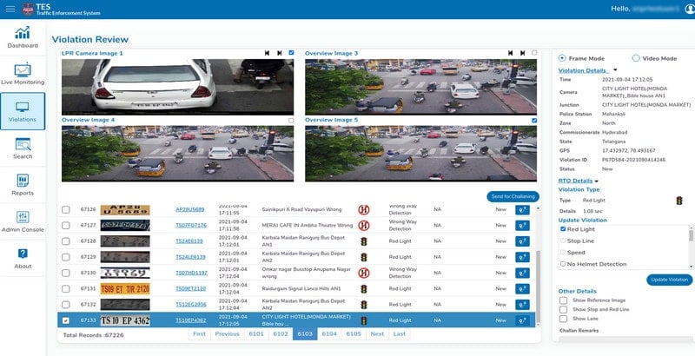Screen dimensions: 695x356
Task: Check the row 67130 checkbox
Action: click(x=66, y=273)
